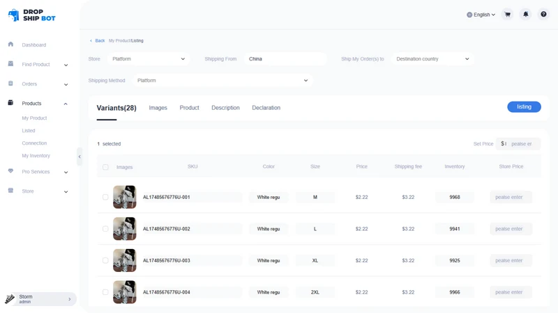Image resolution: width=558 pixels, height=313 pixels.
Task: Click SKU AL17485676776U-001
Action: tap(167, 198)
